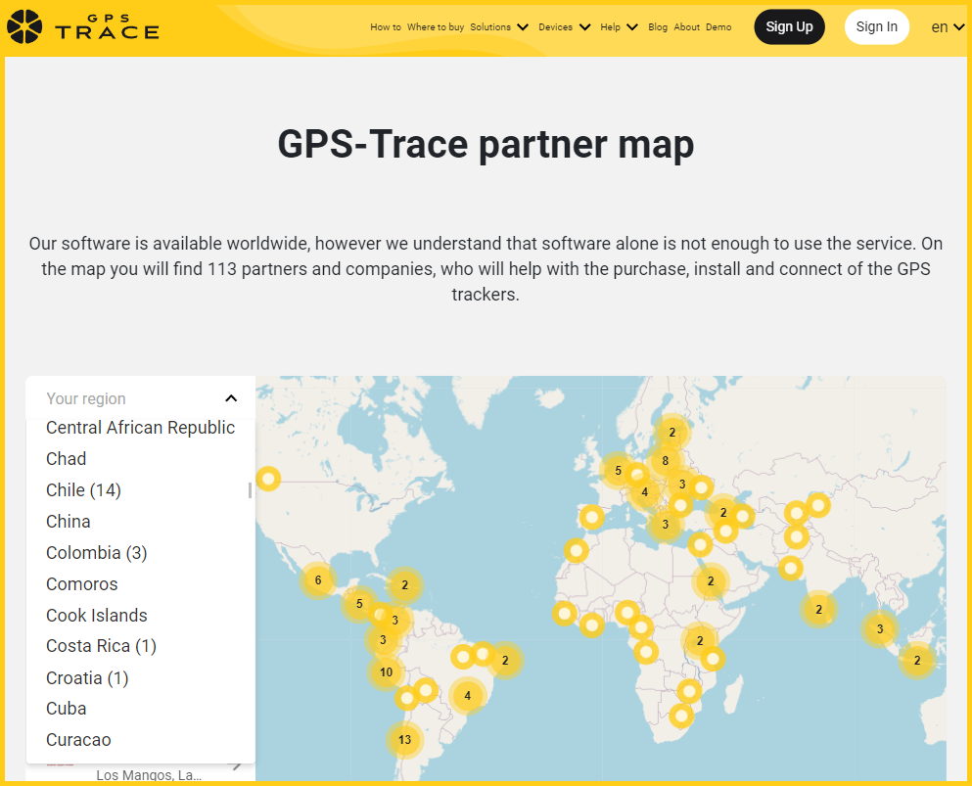Screen dimensions: 972x786
Task: Expand the Devices menu
Action: tap(564, 27)
